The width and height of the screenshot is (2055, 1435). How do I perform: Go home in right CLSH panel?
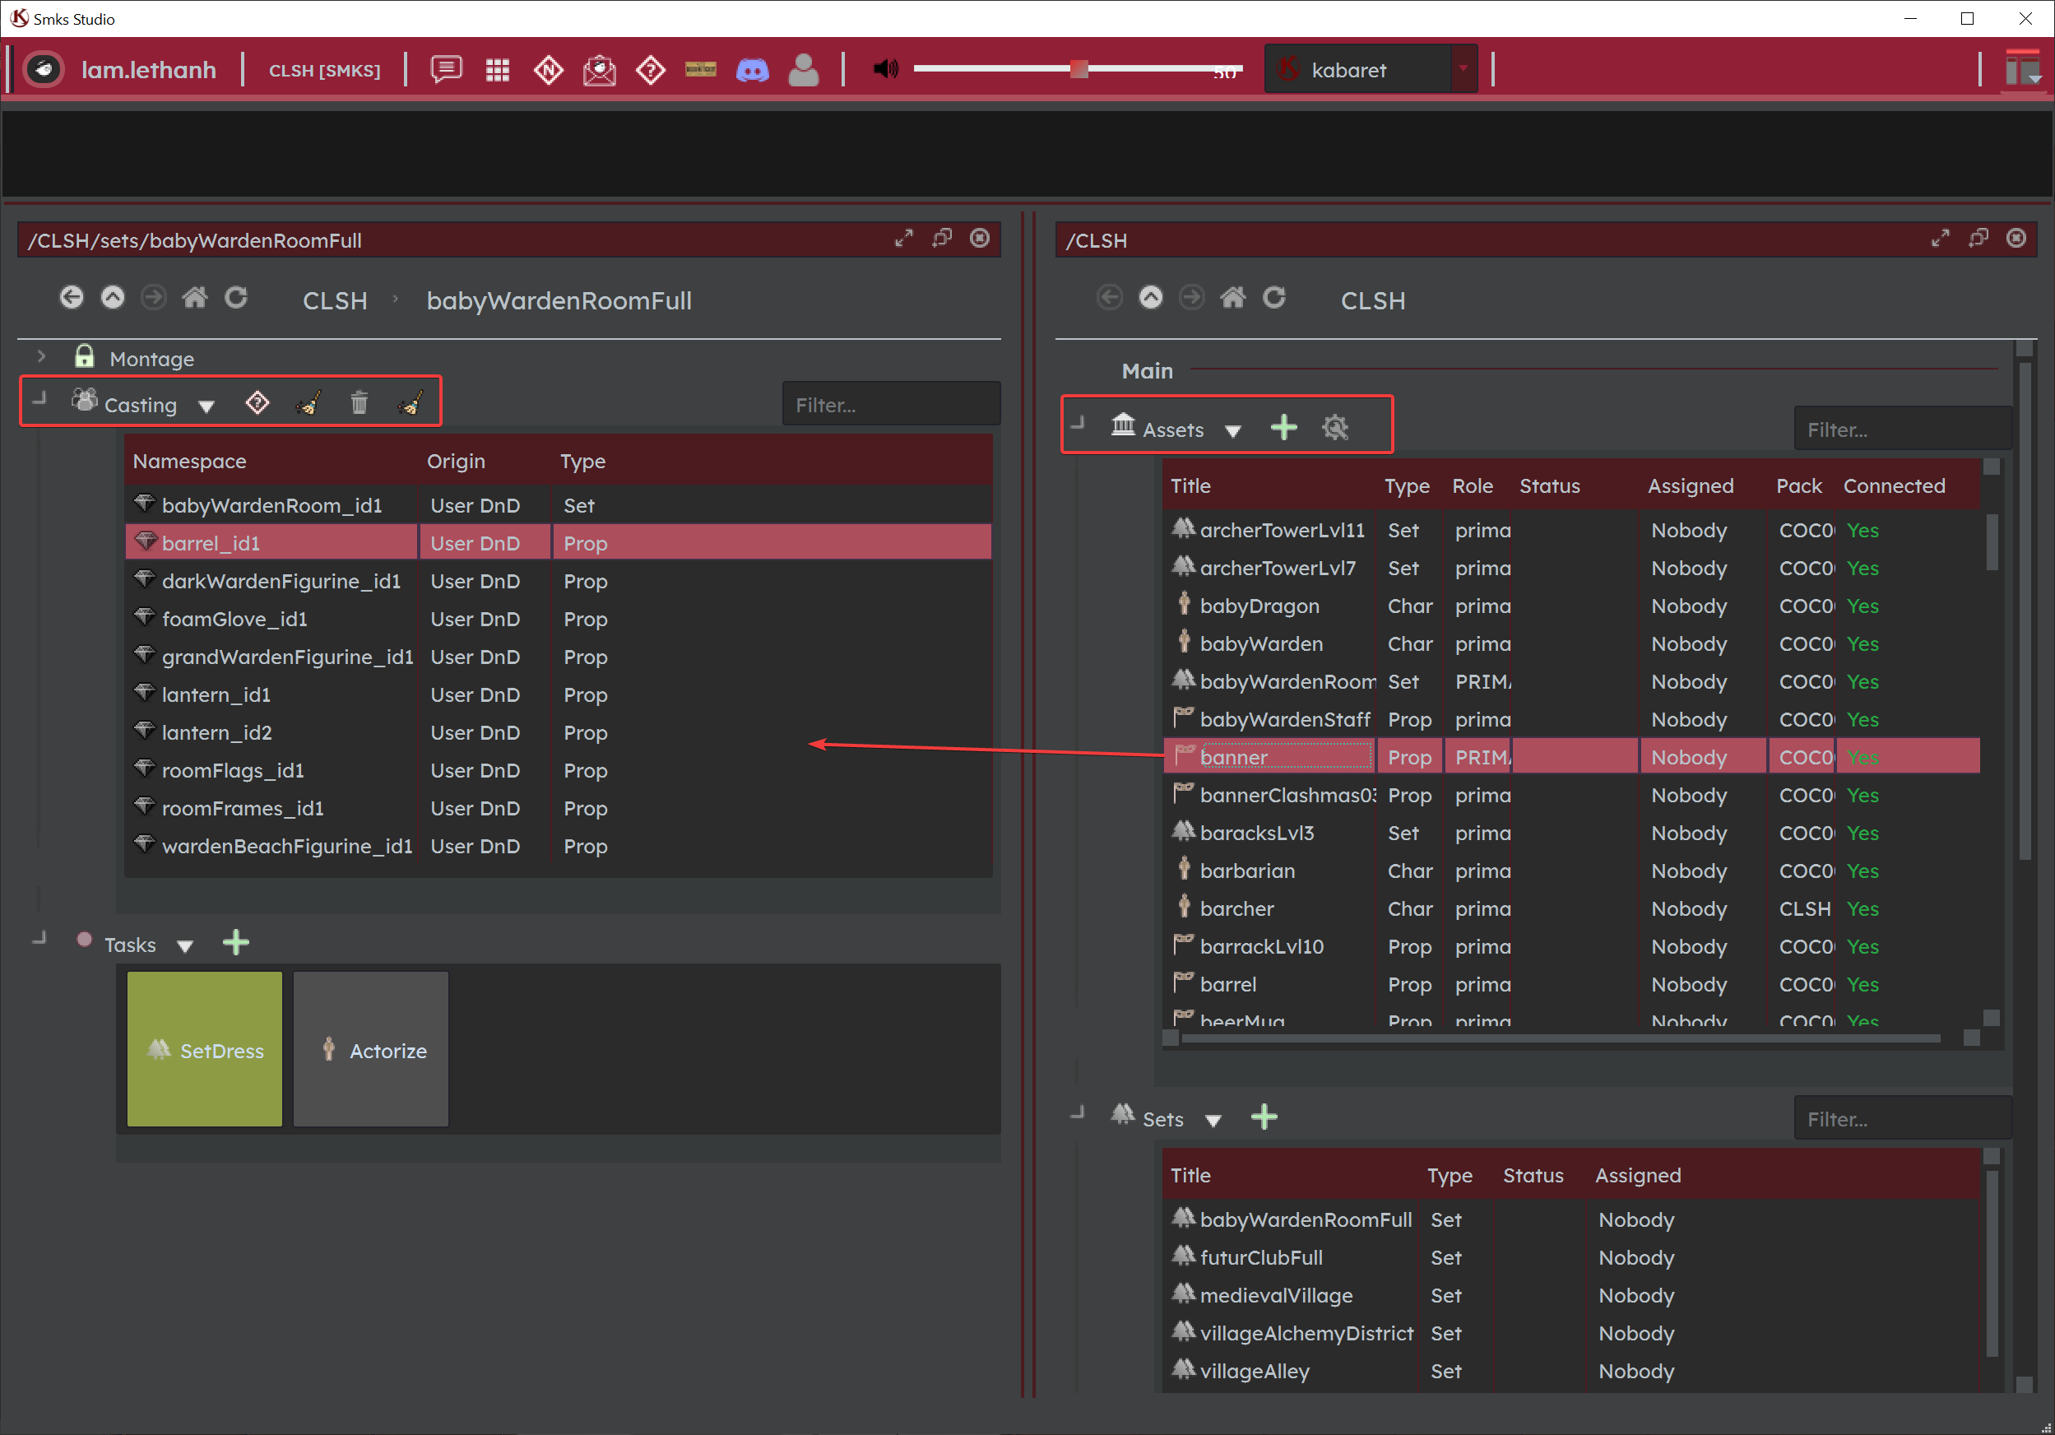pos(1232,297)
